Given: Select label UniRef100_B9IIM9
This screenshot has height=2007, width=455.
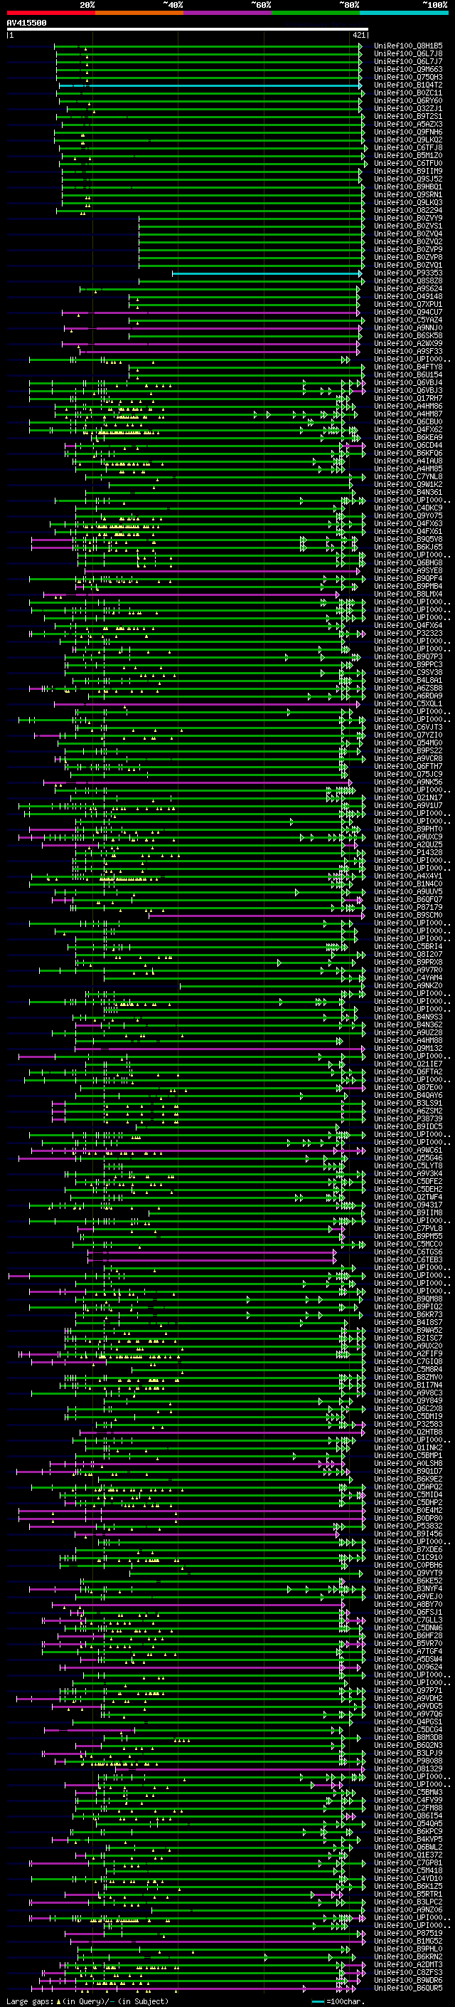Looking at the screenshot, I should pyautogui.click(x=408, y=171).
